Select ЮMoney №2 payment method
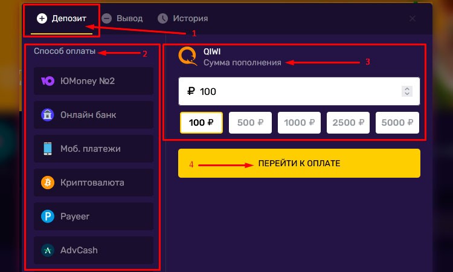Viewport: 453px width, 272px height. click(94, 81)
